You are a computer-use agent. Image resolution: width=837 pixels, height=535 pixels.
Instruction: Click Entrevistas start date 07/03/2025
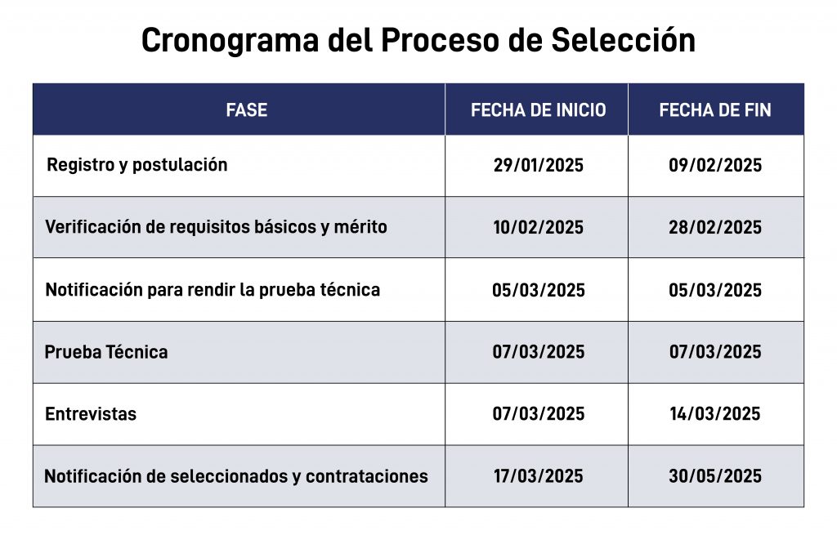click(538, 414)
